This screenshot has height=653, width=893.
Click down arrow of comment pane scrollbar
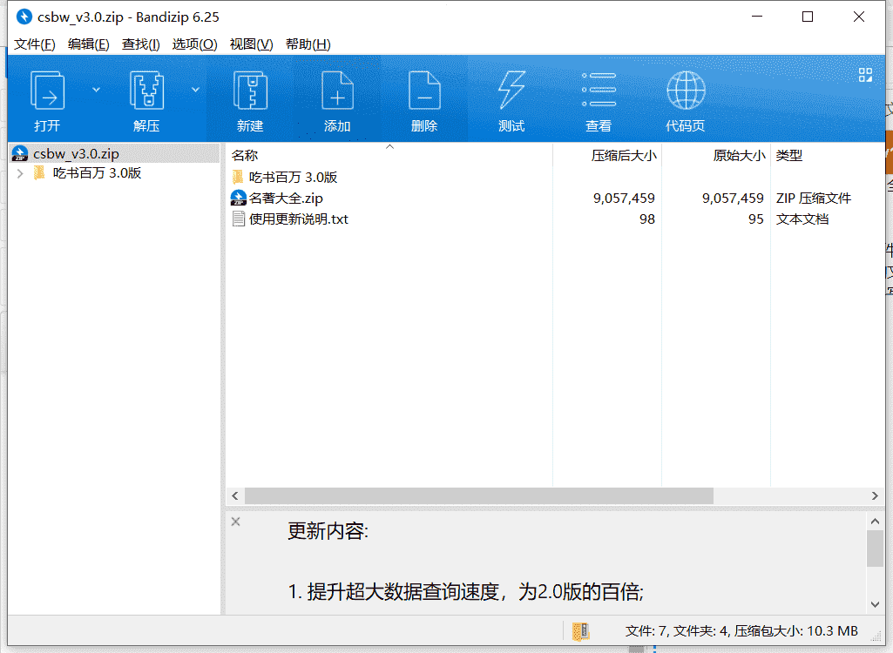point(875,604)
